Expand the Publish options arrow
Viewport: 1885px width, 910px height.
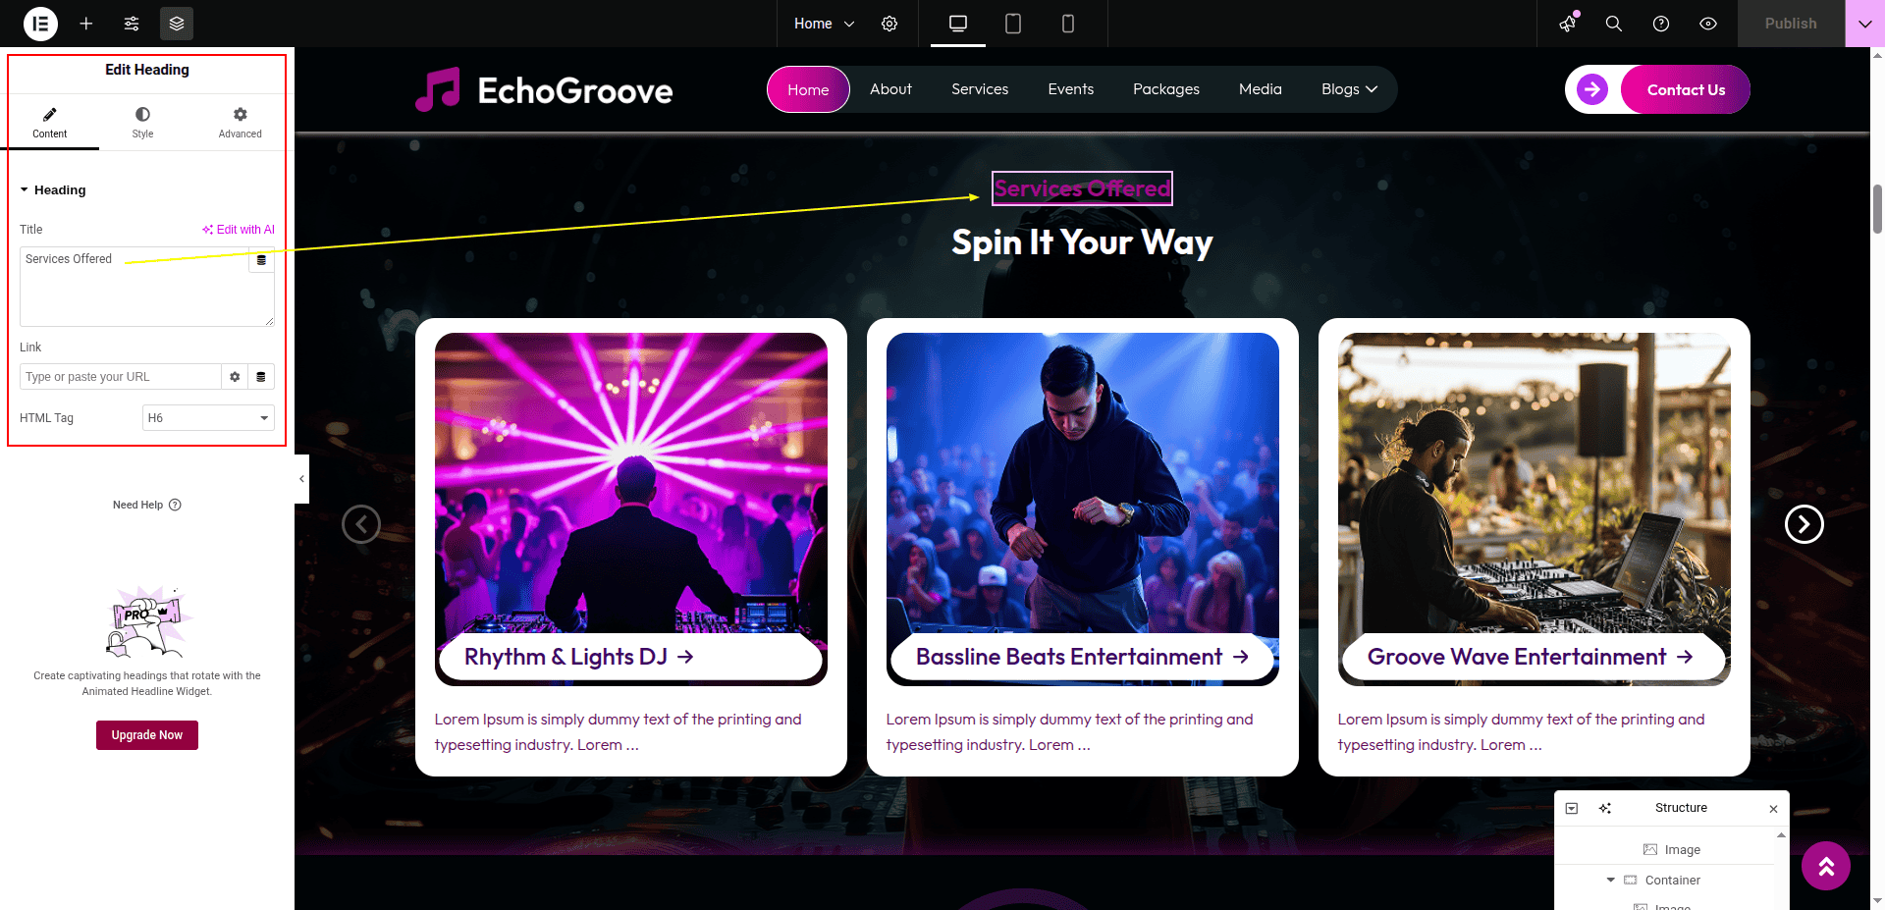pyautogui.click(x=1864, y=24)
